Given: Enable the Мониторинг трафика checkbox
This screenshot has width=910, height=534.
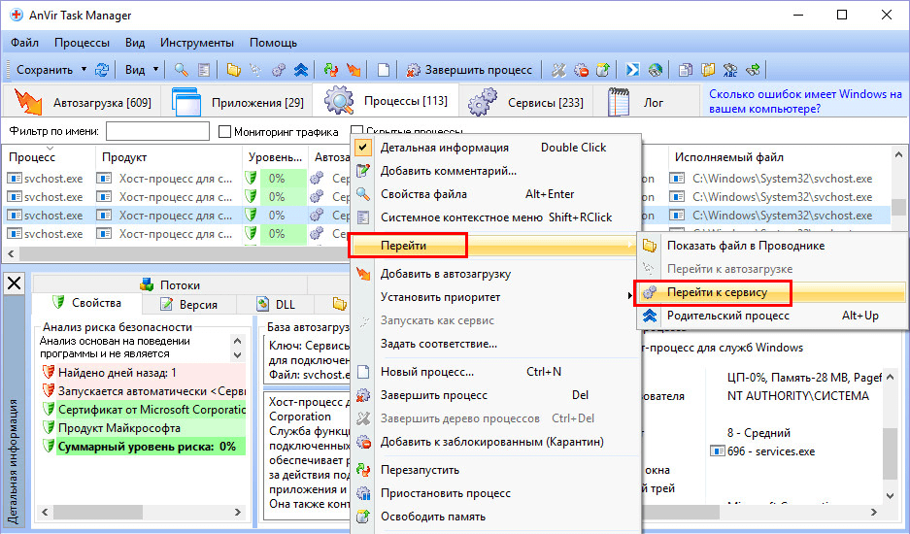Looking at the screenshot, I should coord(225,132).
